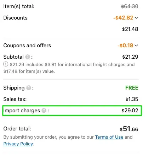Open the Privacy Policy link
148x155 pixels.
coord(18,144)
